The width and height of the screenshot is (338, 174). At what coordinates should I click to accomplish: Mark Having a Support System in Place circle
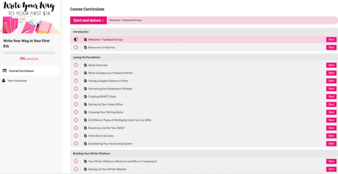click(x=76, y=81)
